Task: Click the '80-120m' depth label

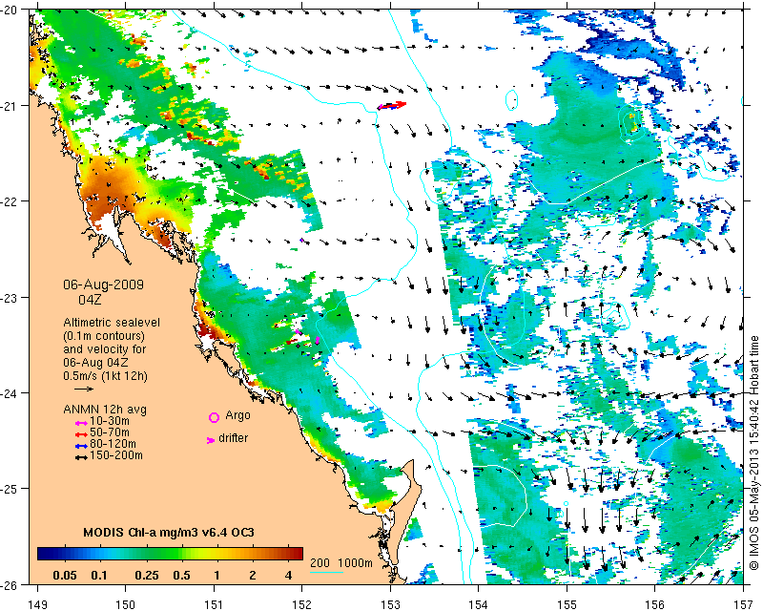Action: click(113, 444)
